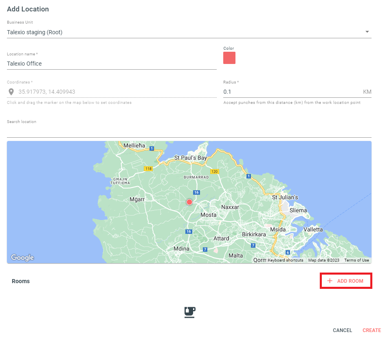Click the red location marker on the map
387x341 pixels.
pos(189,202)
